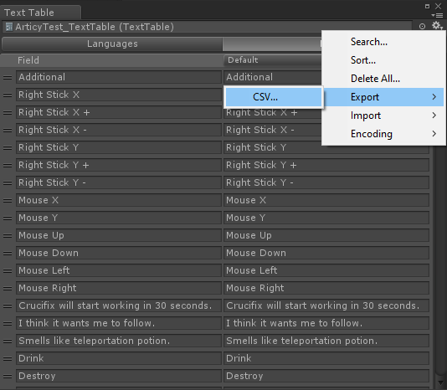Viewport: 447px width, 390px height.
Task: Edit the Mouse Down field name
Action: (119, 253)
